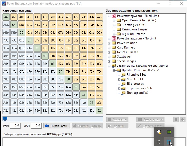Click the BB protect vs 2.5bb folder icon
This screenshot has width=187, height=146.
click(x=123, y=88)
